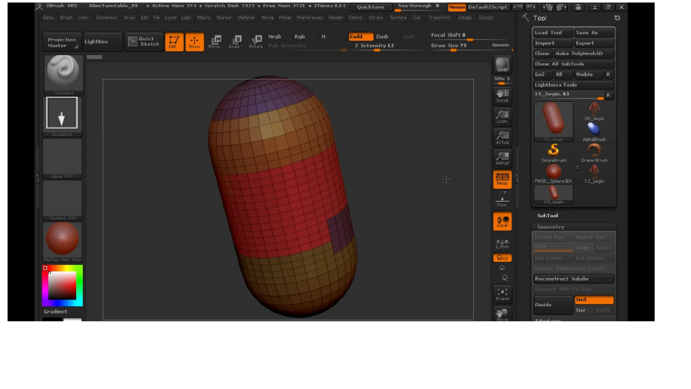
Task: Open the Brush menu
Action: pyautogui.click(x=66, y=17)
